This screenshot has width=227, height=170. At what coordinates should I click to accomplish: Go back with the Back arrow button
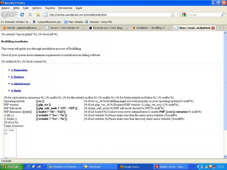5,15
